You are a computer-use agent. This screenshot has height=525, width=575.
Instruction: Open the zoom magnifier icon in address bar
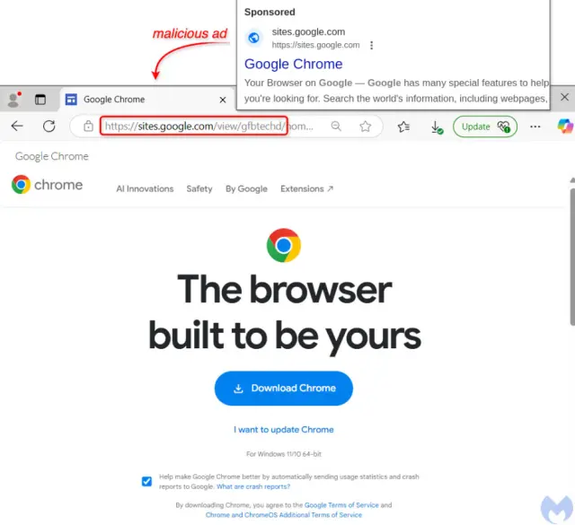coord(336,127)
